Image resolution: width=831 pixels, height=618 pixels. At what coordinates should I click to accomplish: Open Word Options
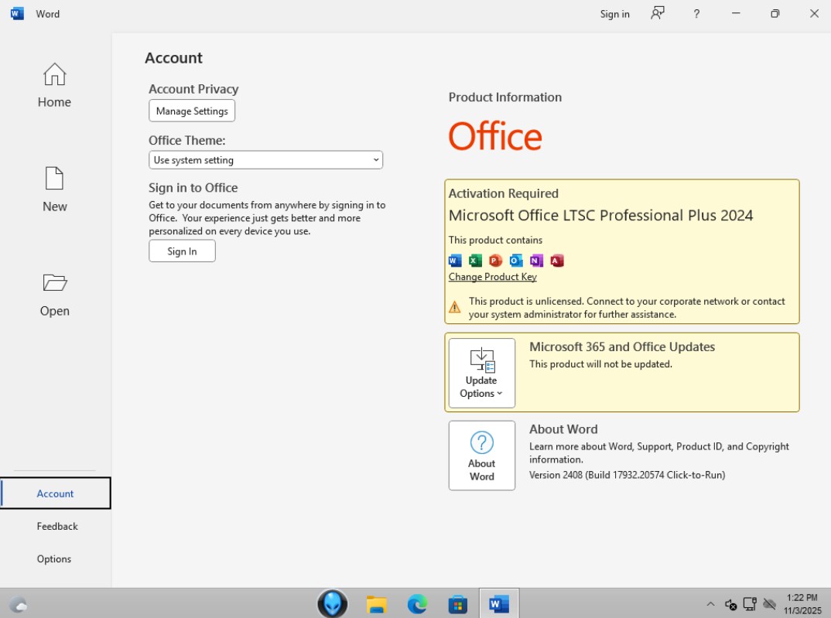click(x=54, y=559)
